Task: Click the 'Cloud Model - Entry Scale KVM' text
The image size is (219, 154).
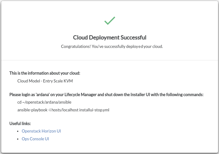Action: (45, 81)
